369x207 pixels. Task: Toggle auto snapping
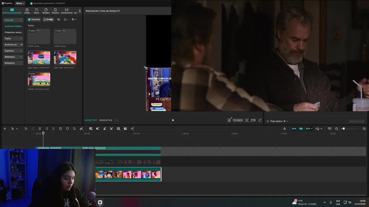click(x=301, y=129)
